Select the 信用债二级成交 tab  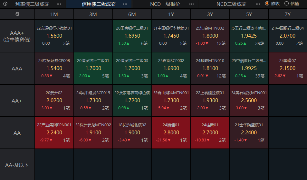pos(99,4)
